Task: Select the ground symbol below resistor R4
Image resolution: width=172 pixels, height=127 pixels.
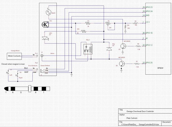Action: [x=125, y=32]
